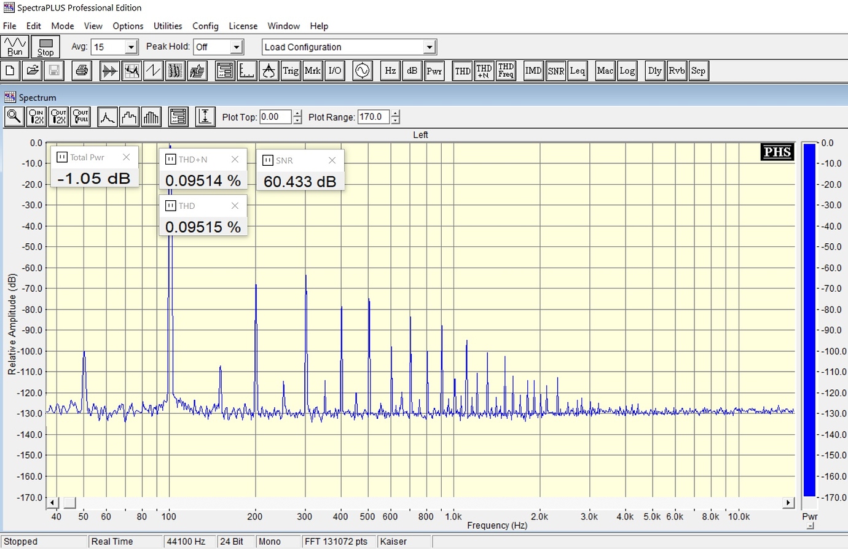Expand the Load Configuration combo box

click(430, 47)
